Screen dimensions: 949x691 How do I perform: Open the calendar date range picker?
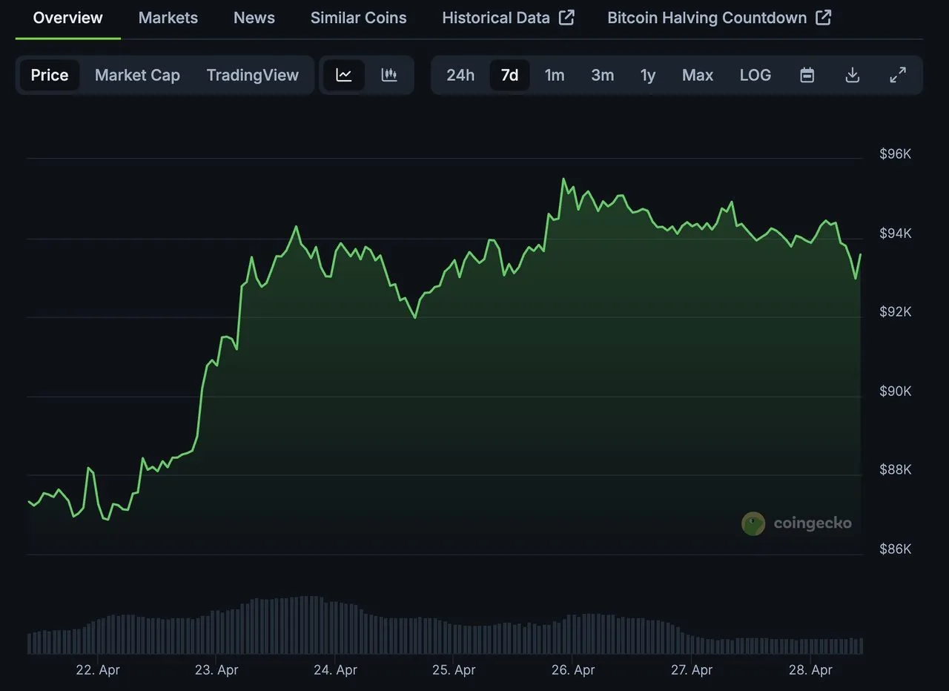[807, 75]
